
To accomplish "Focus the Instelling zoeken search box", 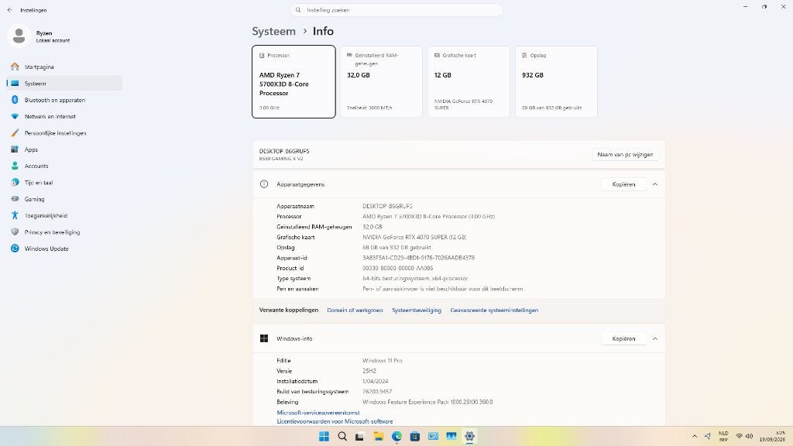I will click(396, 10).
